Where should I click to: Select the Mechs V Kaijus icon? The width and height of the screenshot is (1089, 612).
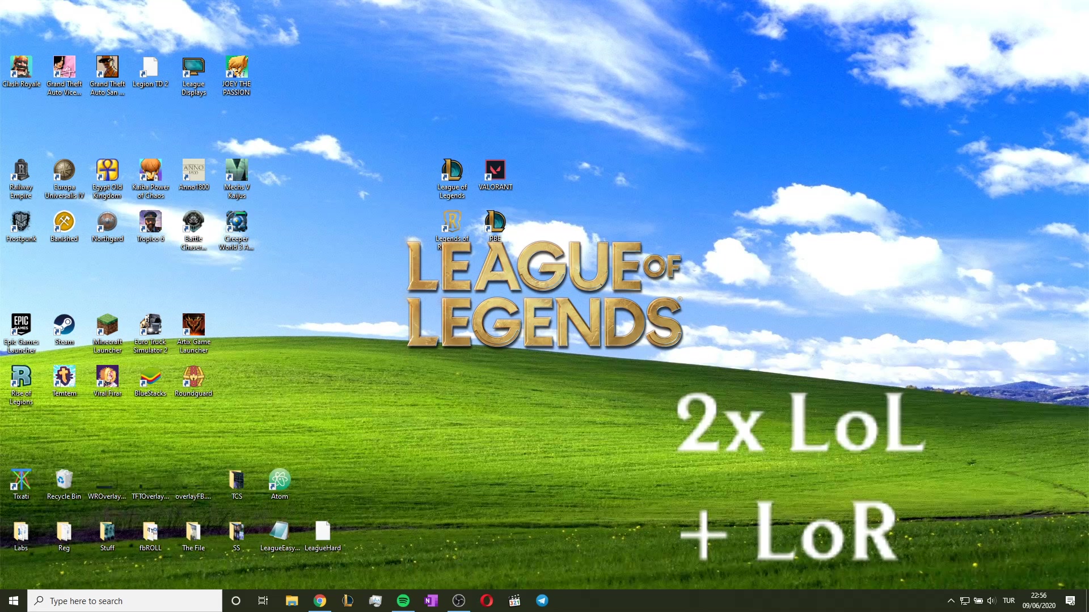[x=237, y=178]
